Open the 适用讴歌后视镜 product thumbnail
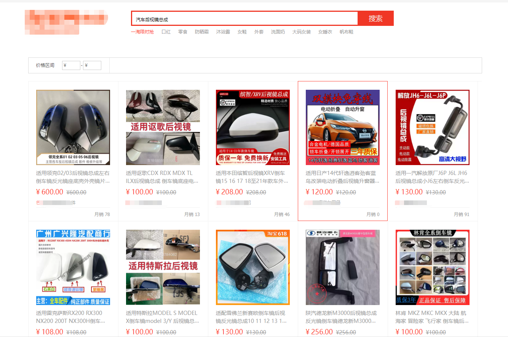The image size is (508, 337). click(163, 127)
